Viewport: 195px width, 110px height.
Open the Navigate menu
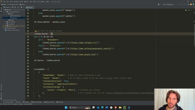(x=16, y=2)
